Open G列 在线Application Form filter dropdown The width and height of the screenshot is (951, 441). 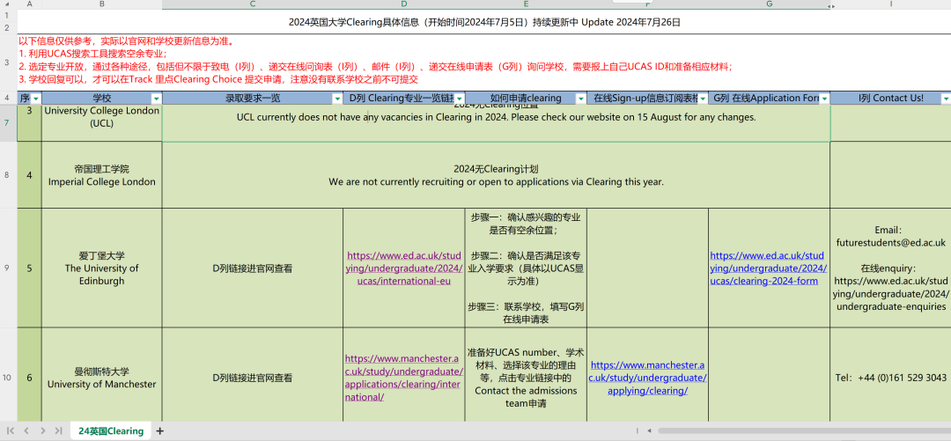pos(823,99)
